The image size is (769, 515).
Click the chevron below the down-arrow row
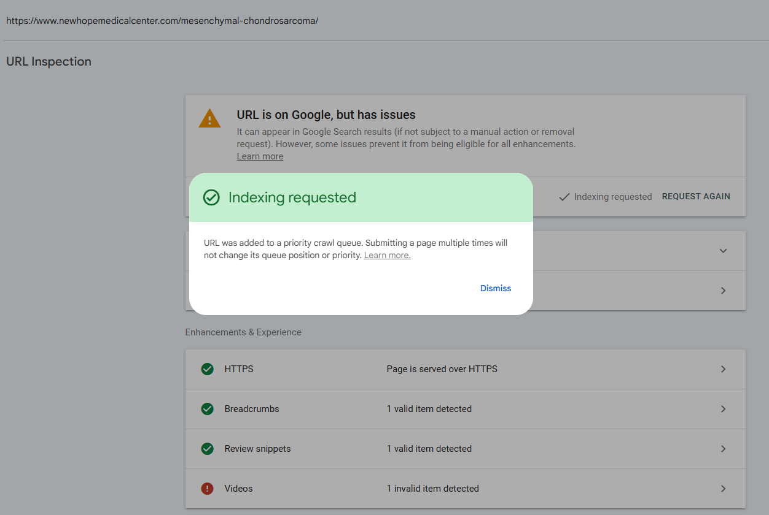723,291
